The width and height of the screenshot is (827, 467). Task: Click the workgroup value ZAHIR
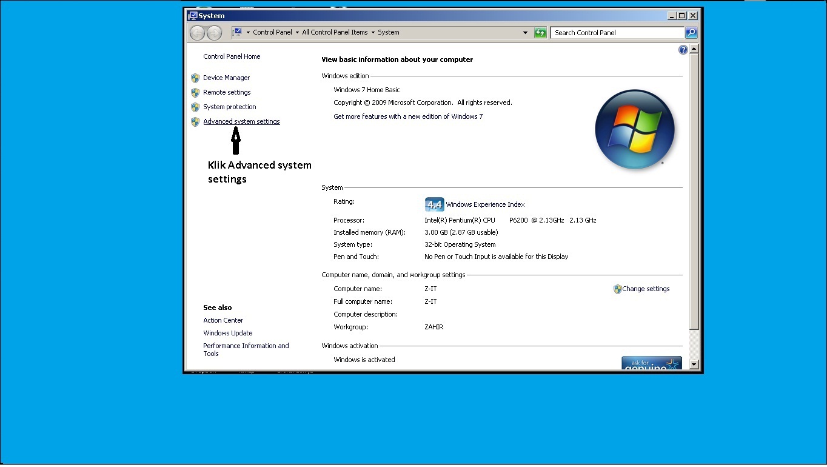point(434,327)
